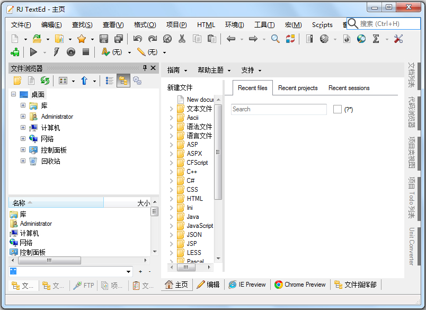426x310 pixels.
Task: Open the 指南 dropdown menu
Action: pyautogui.click(x=177, y=70)
